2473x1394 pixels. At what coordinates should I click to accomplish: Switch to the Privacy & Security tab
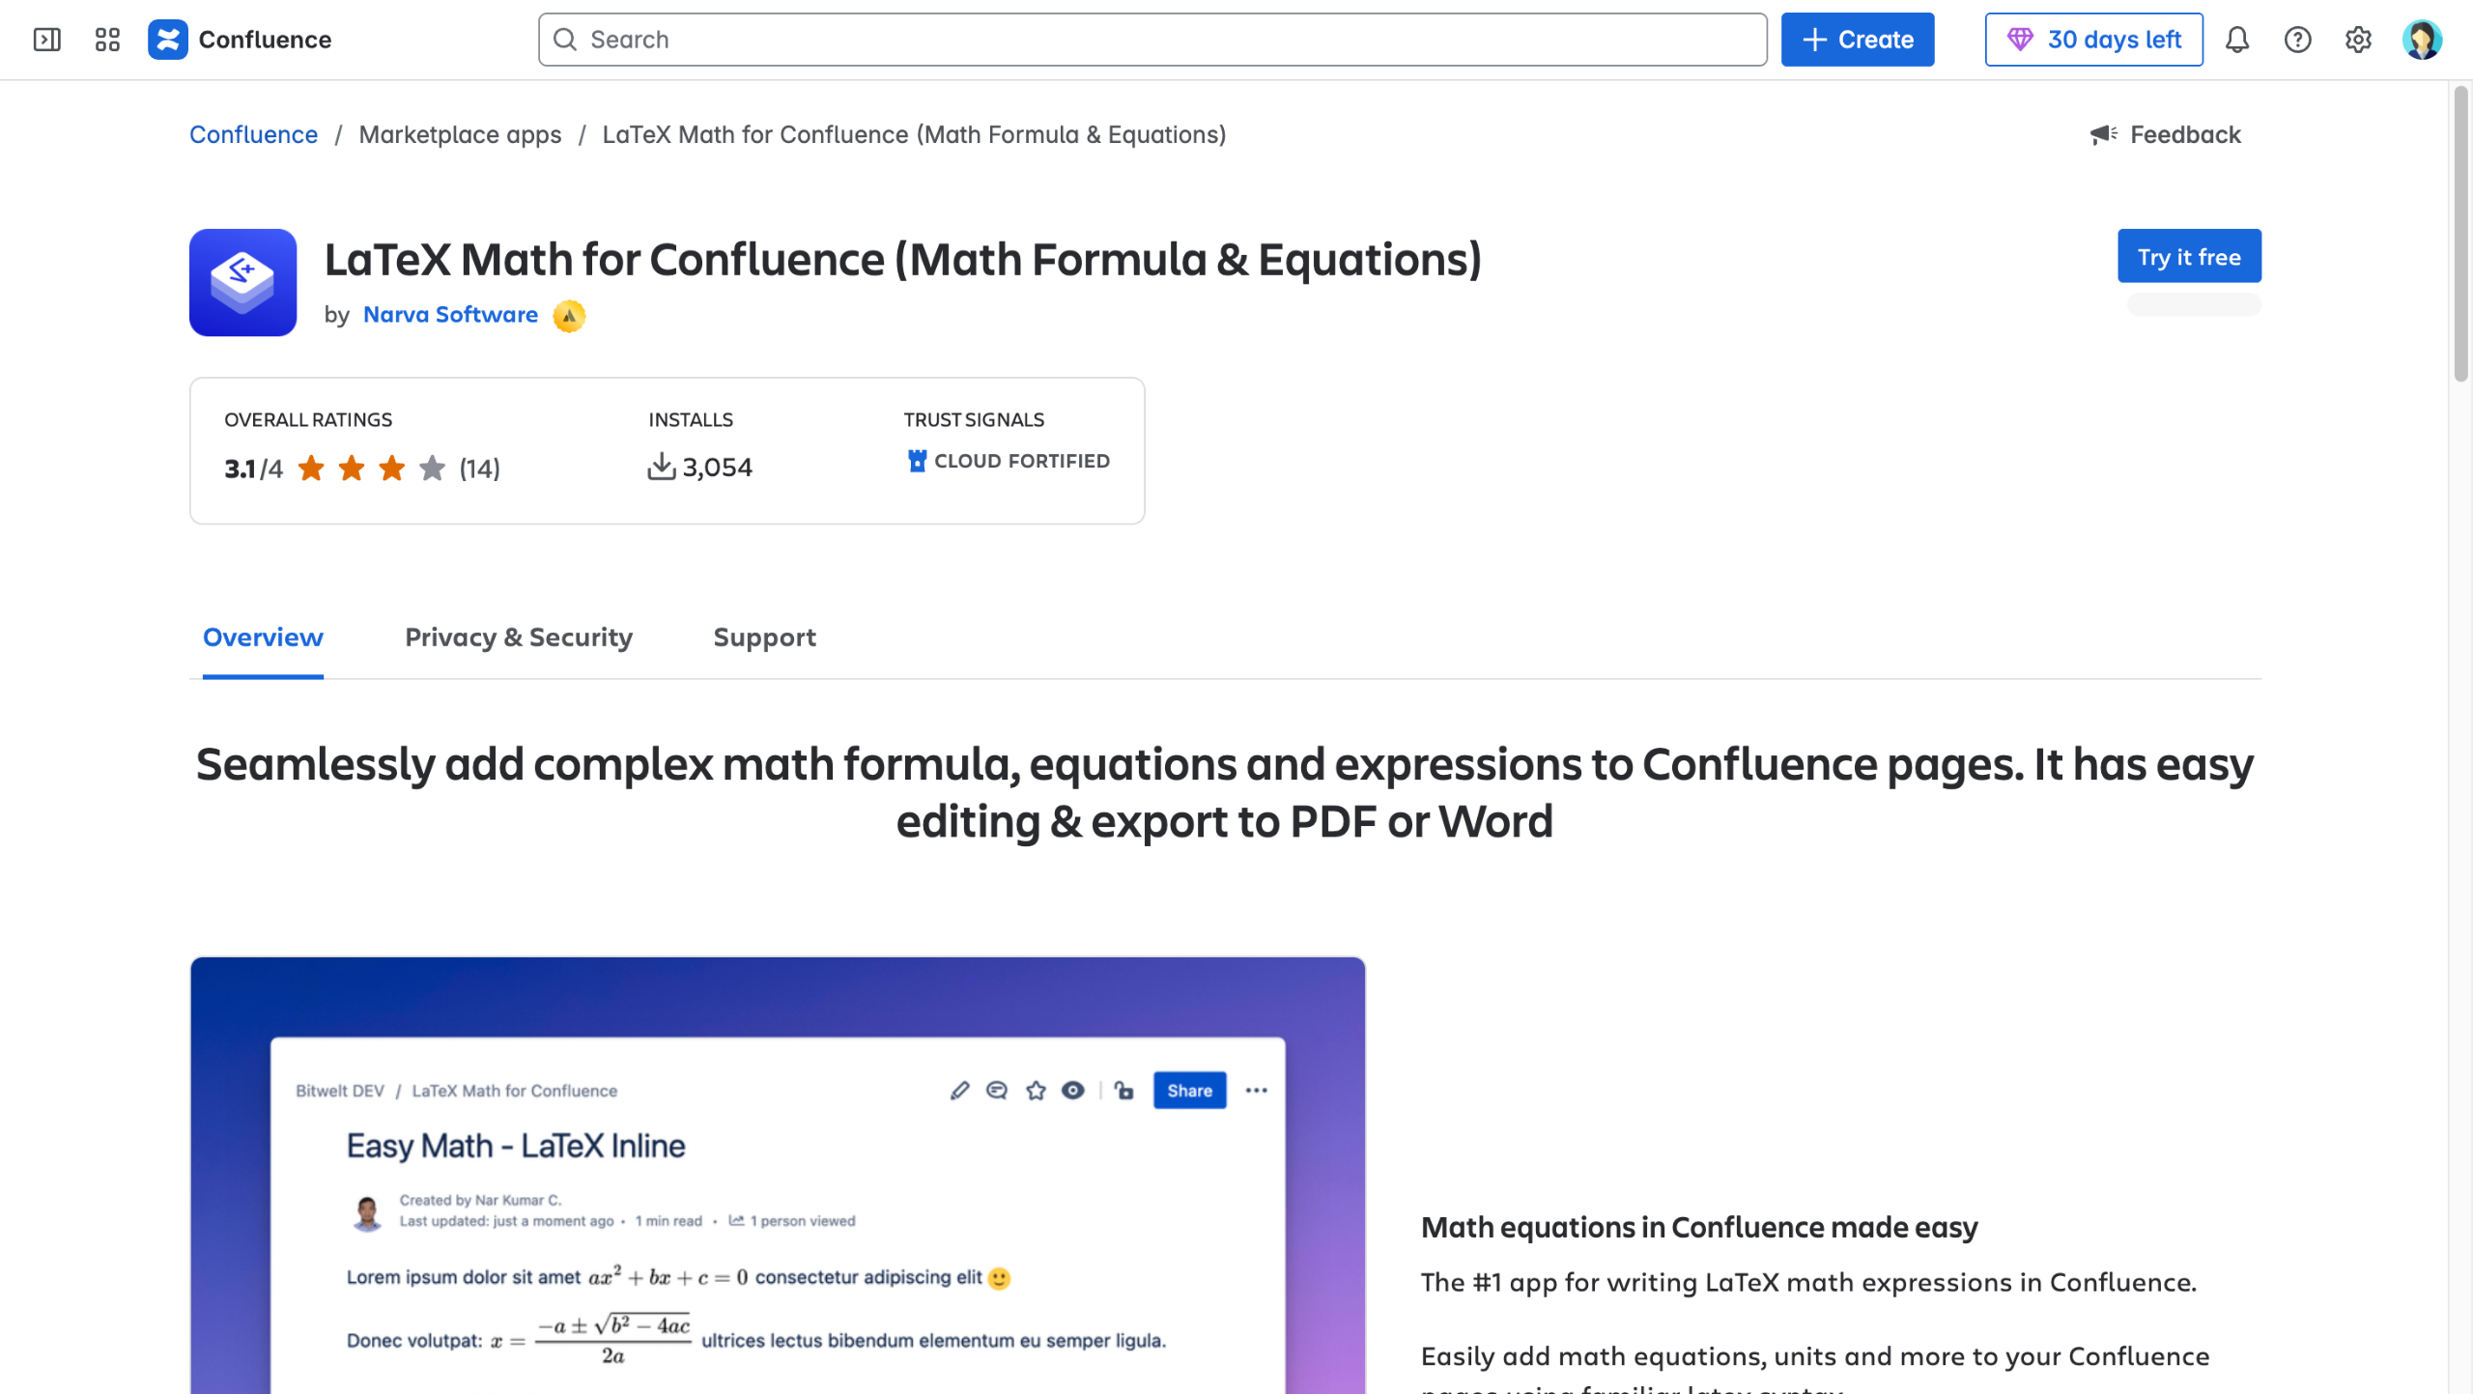coord(519,638)
